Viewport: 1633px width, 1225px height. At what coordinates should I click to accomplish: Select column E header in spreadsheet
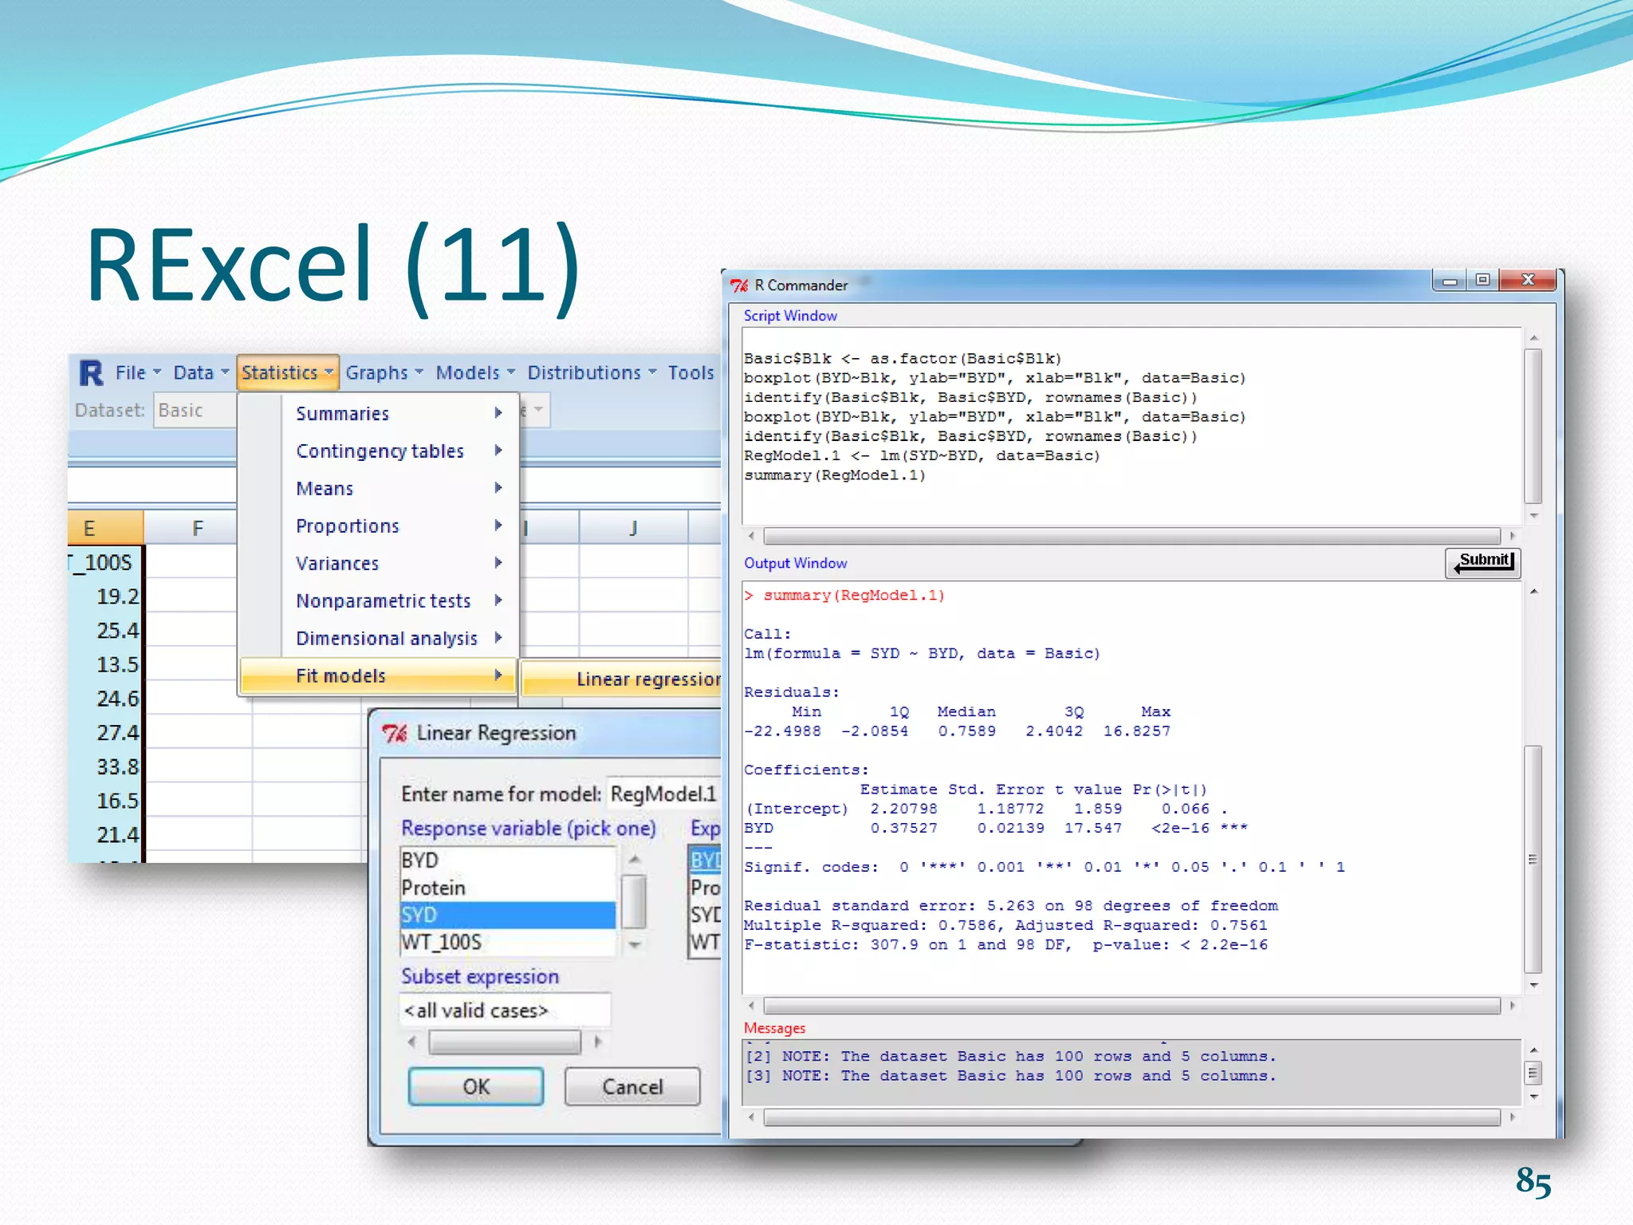tap(105, 527)
